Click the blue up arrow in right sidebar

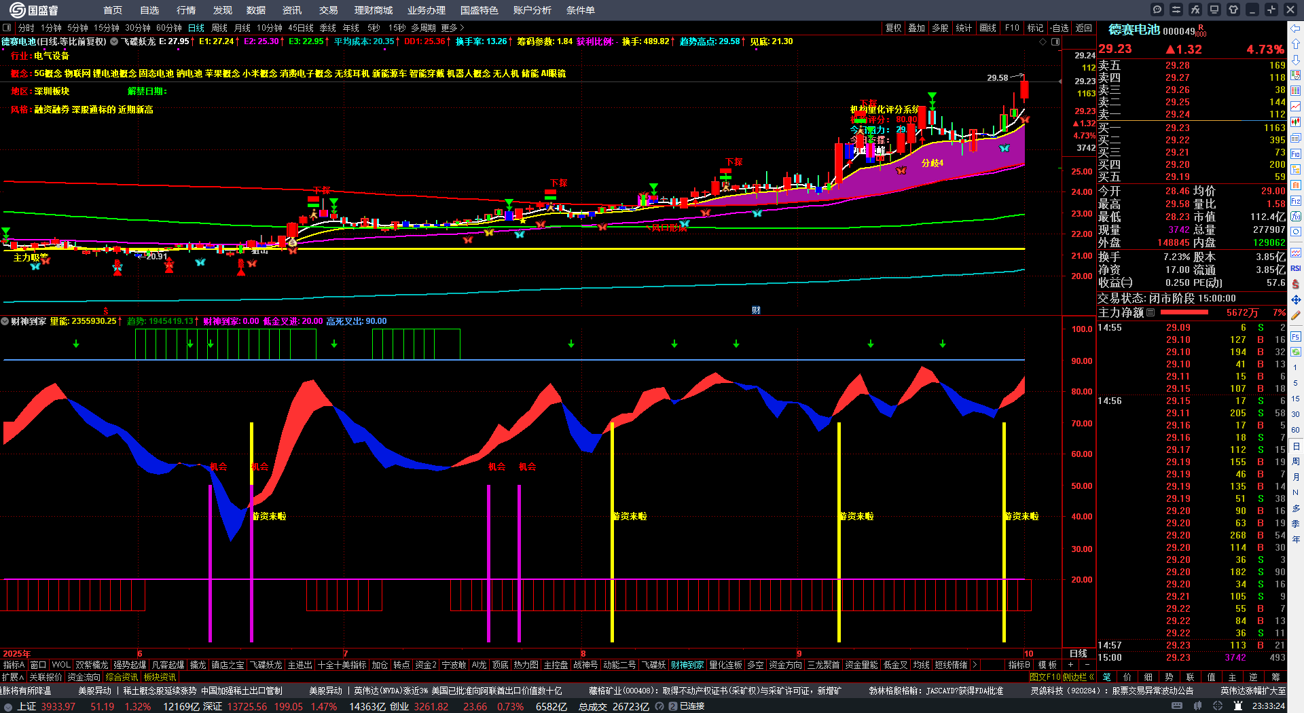(1296, 44)
